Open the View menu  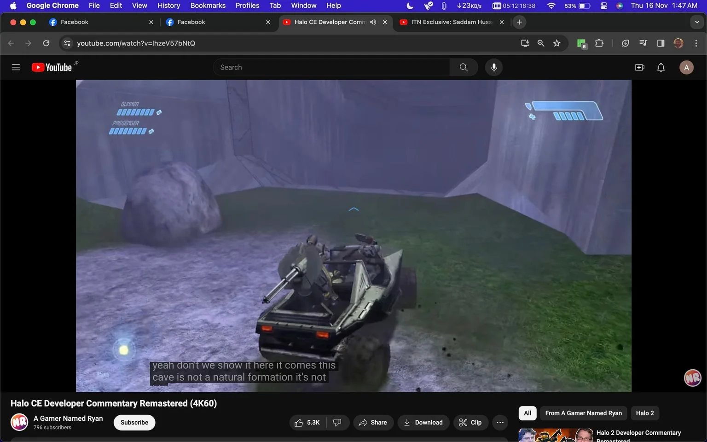click(x=139, y=6)
